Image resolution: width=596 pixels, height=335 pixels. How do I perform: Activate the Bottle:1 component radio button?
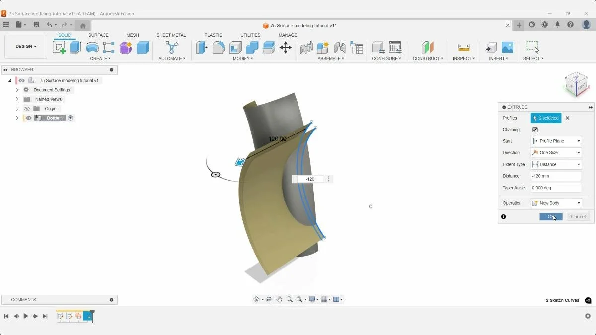[x=70, y=118]
